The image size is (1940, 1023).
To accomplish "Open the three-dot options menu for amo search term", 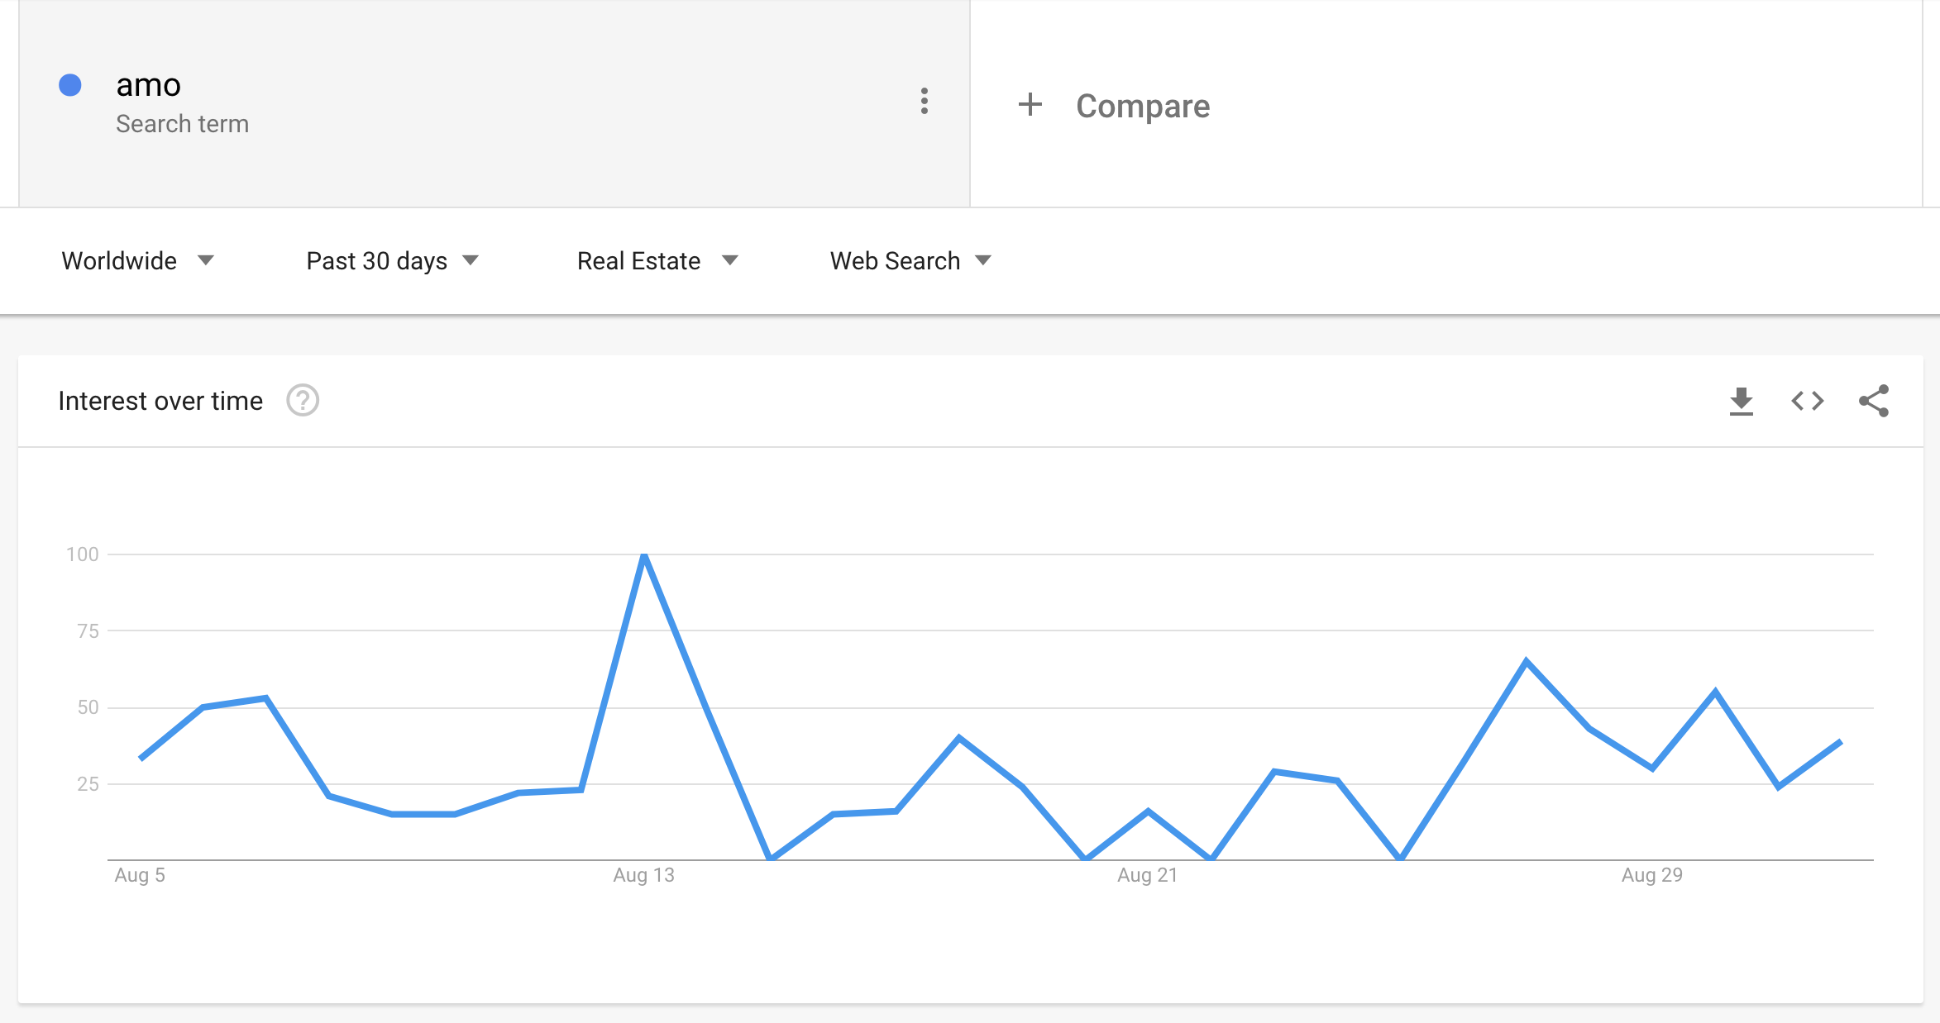I will pyautogui.click(x=925, y=102).
